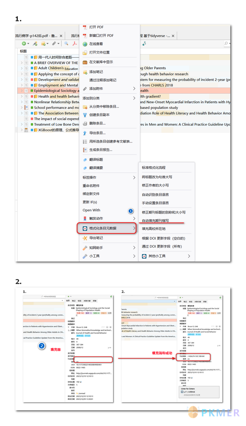The width and height of the screenshot is (246, 426).
Task: Select 更新 IF(s) in context menu
Action: [90, 202]
